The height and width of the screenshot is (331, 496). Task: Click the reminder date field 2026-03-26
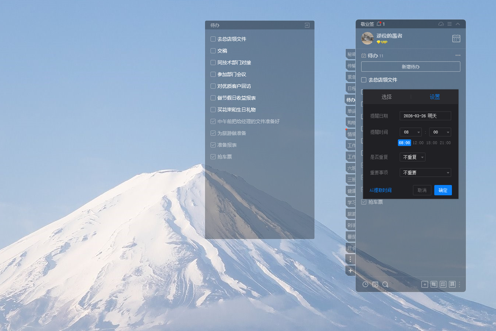point(425,116)
